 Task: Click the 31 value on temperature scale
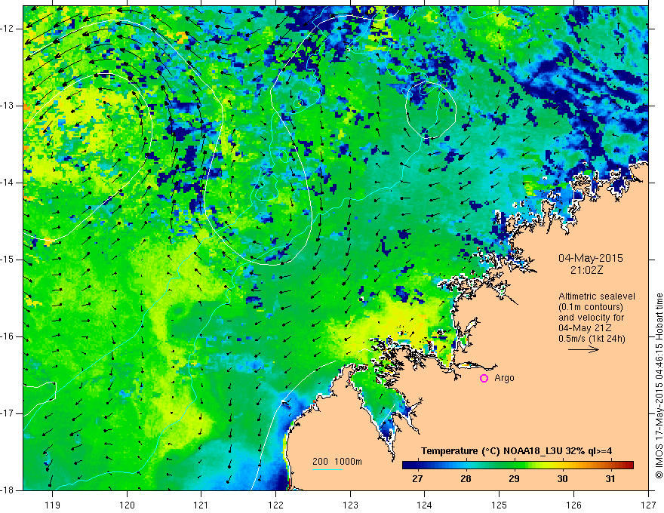[x=610, y=479]
